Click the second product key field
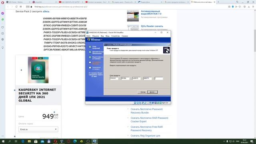 click(x=125, y=78)
